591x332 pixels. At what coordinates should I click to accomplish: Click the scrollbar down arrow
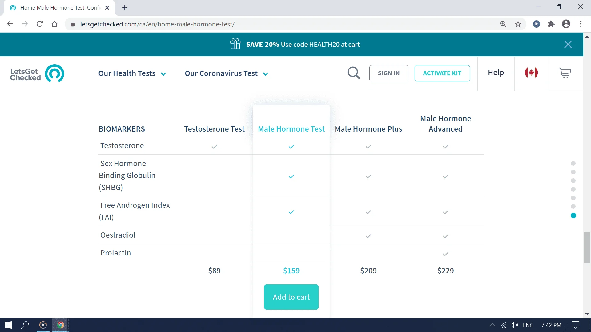coord(587,314)
